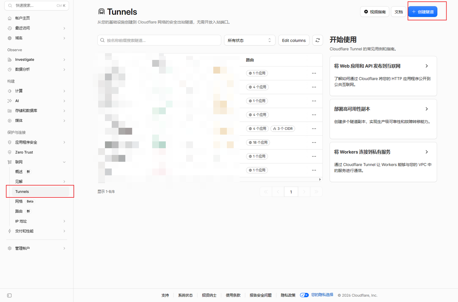The width and height of the screenshot is (458, 302).
Task: Open 支持 footer link
Action: point(165,295)
